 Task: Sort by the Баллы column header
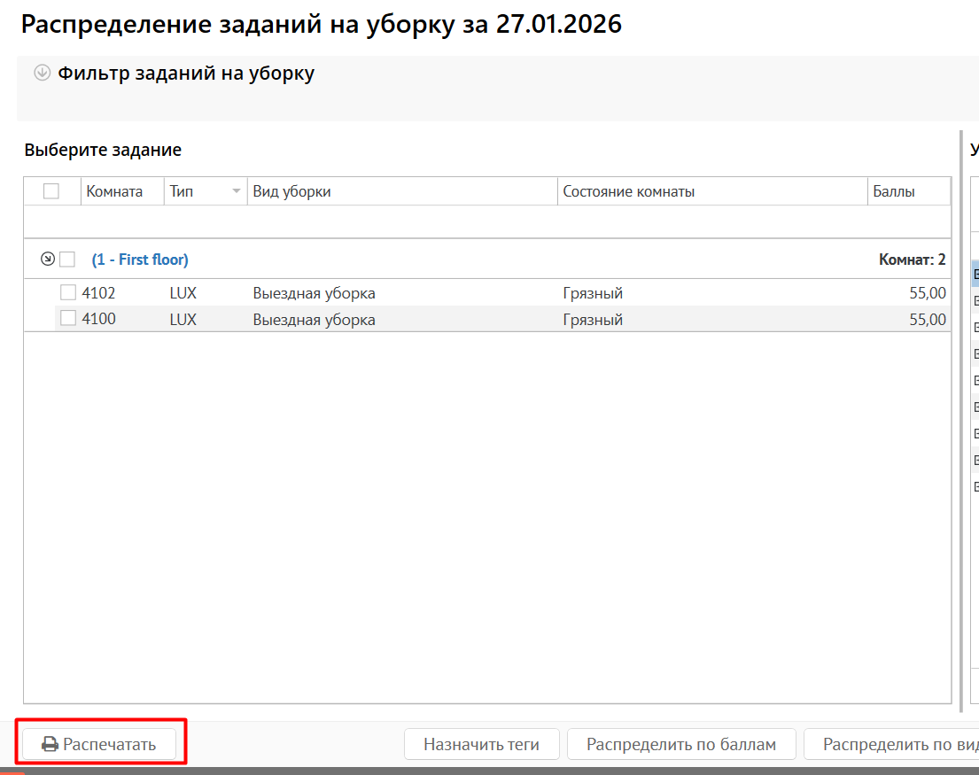click(893, 191)
